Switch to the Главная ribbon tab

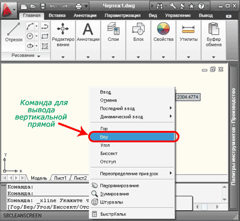coord(32,16)
